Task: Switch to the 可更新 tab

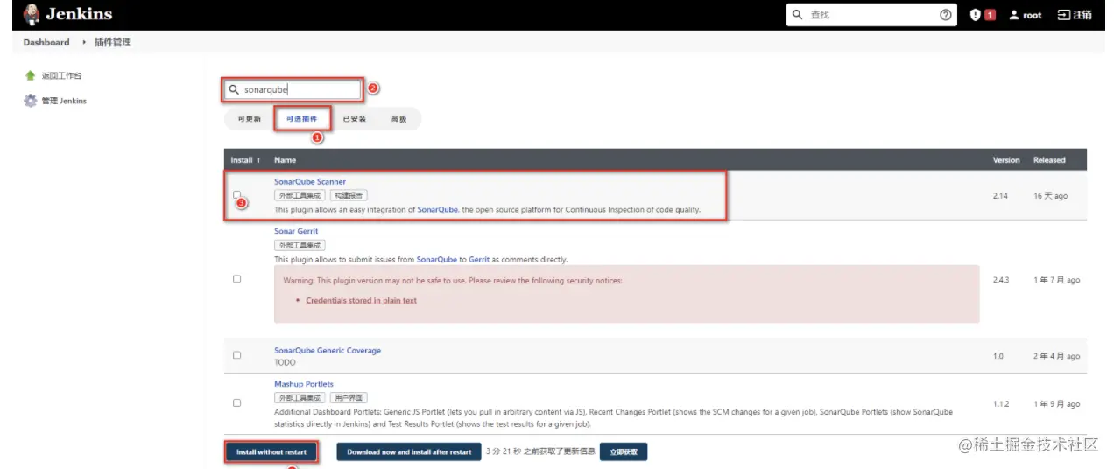Action: pos(249,119)
